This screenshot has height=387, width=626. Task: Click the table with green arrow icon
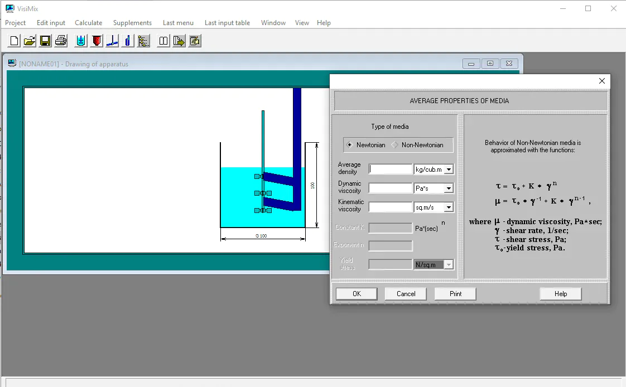[x=179, y=41]
